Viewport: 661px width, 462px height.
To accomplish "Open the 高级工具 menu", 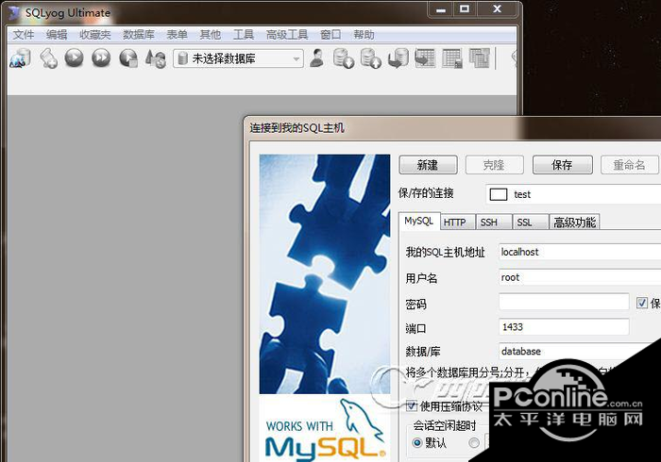I will click(287, 35).
